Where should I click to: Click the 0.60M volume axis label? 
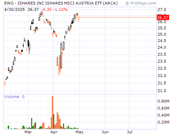163,108
